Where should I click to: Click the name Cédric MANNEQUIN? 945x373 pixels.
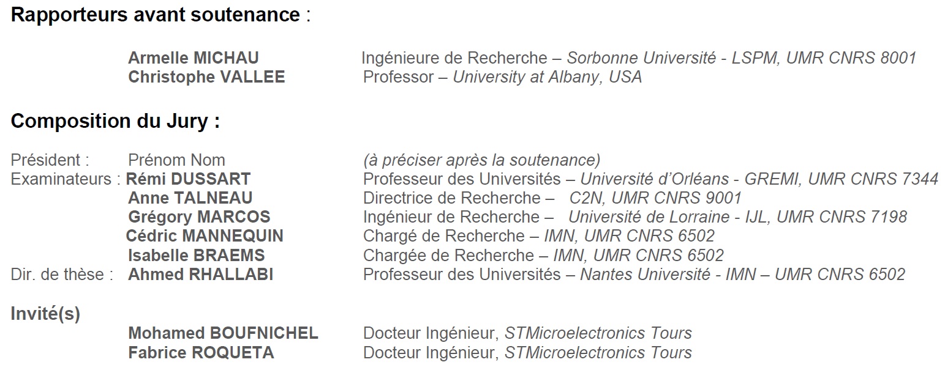(205, 236)
